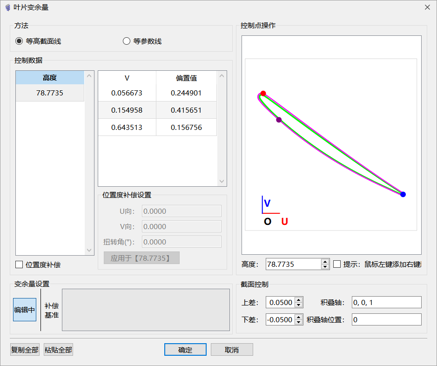The height and width of the screenshot is (366, 437).
Task: Select the 等参数线 radio option
Action: pos(126,41)
